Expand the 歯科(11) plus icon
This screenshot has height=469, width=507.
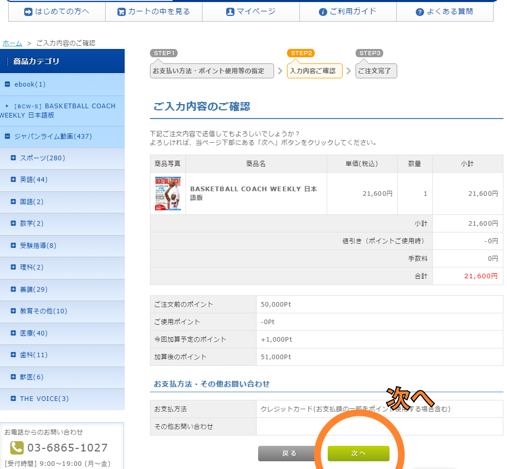pos(13,355)
